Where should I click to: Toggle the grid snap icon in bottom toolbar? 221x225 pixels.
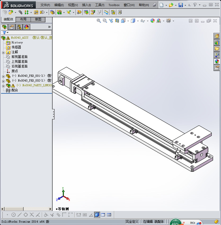85,215
